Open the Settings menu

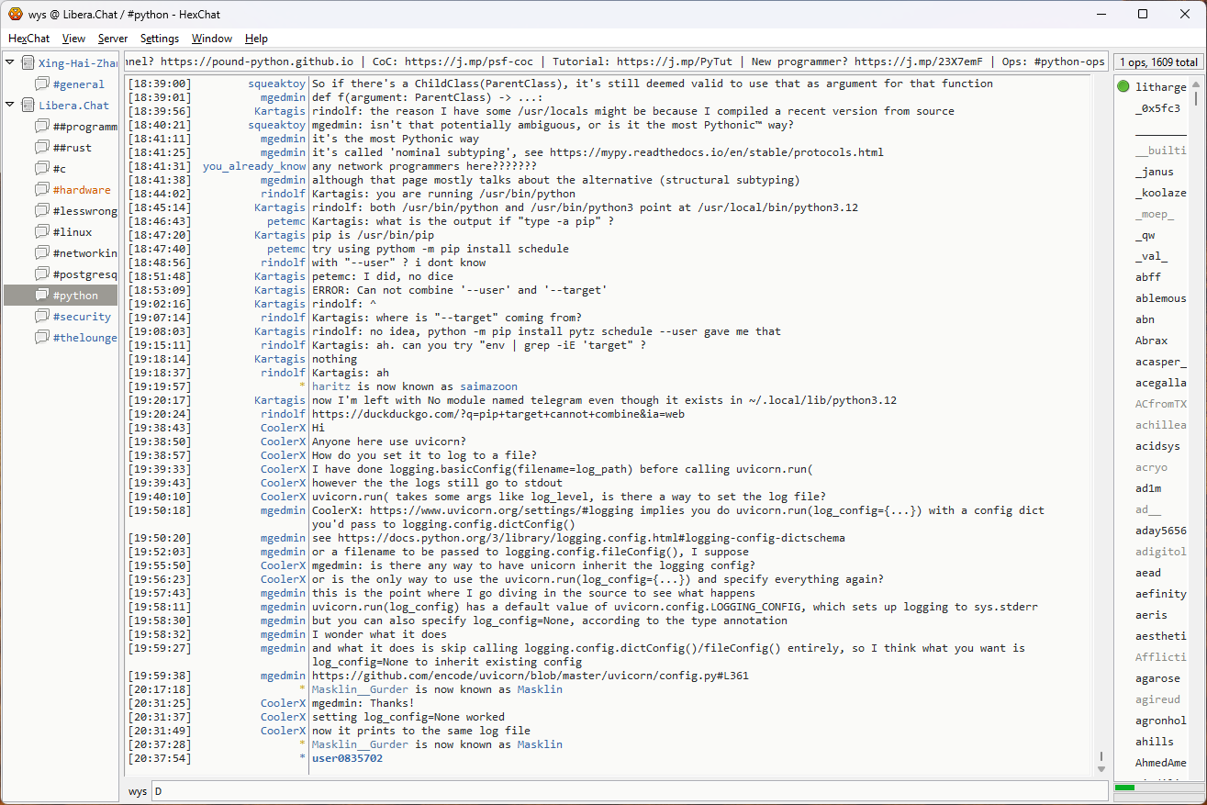coord(160,39)
